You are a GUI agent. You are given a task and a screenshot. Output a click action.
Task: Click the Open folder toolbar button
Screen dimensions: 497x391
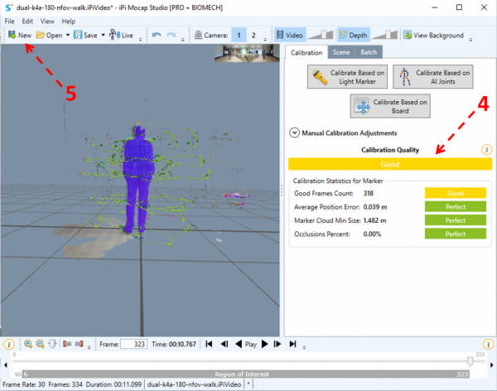click(49, 35)
